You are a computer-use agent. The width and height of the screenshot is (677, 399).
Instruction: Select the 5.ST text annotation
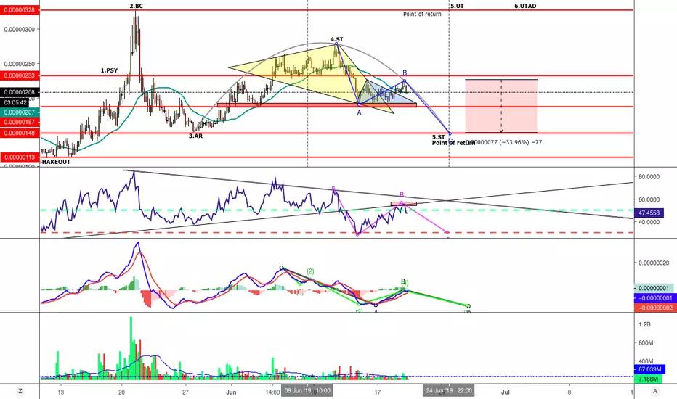[x=439, y=137]
